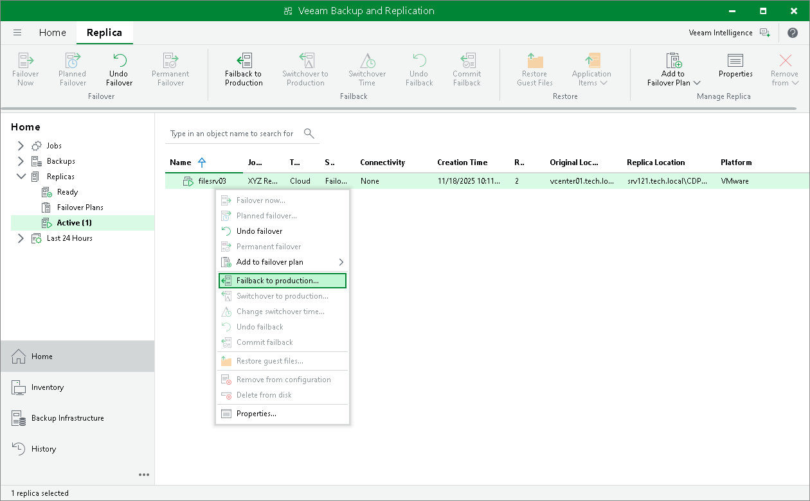Open the Veeam Intelligence assistant
This screenshot has height=501, width=810.
point(729,33)
